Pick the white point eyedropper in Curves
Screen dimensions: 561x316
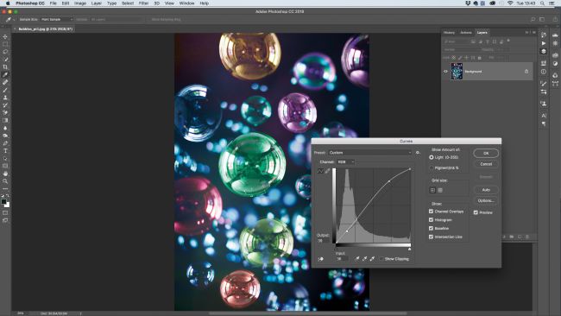(x=372, y=258)
